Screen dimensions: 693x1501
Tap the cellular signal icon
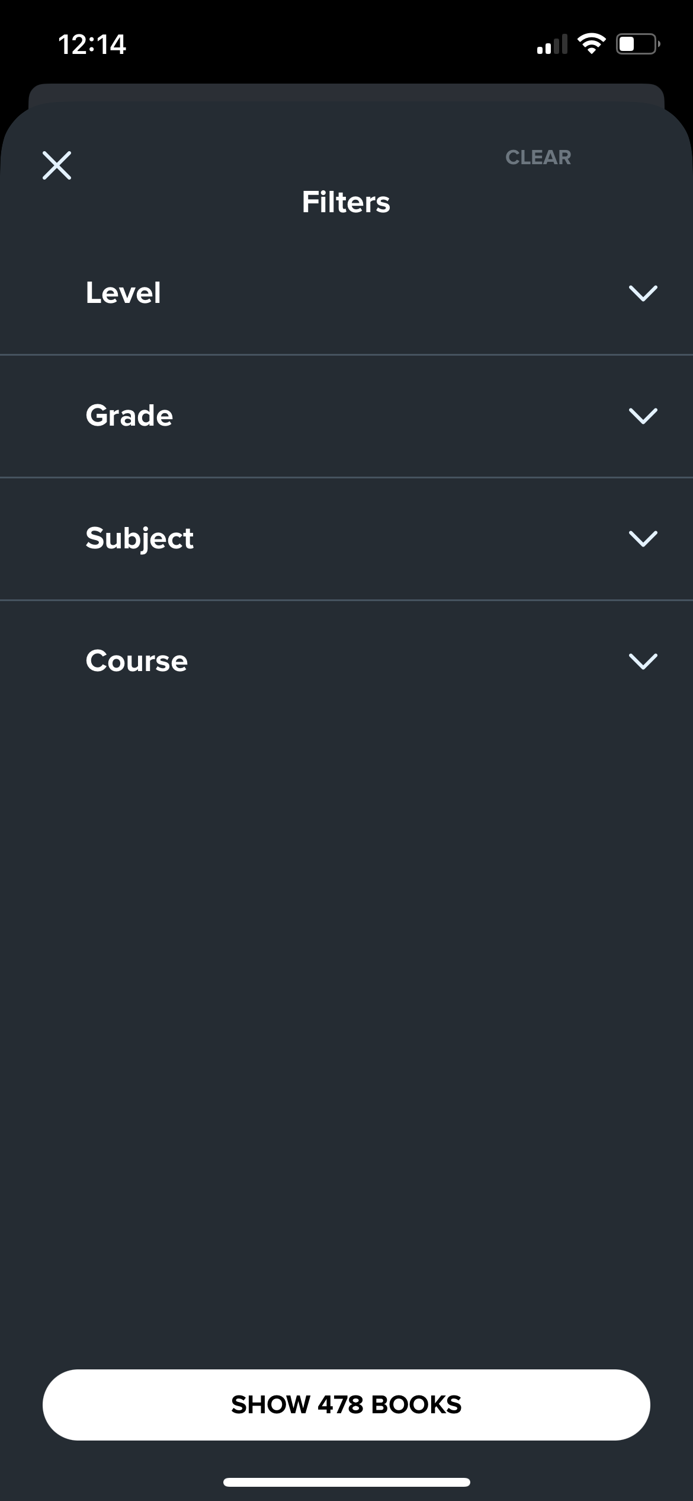(552, 44)
